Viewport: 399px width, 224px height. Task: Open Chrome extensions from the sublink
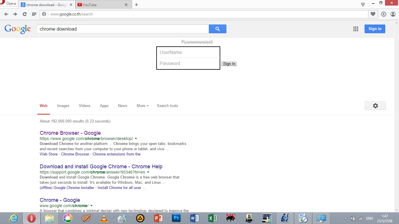[x=117, y=154]
